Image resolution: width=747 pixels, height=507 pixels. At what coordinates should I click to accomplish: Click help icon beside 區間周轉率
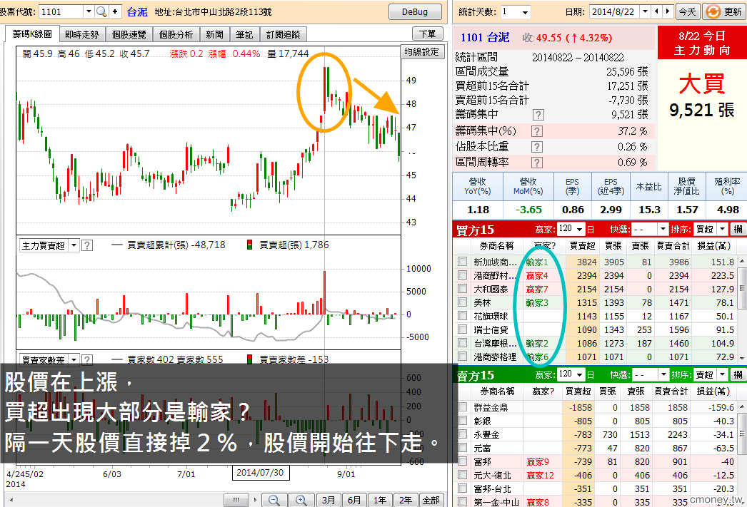[536, 163]
